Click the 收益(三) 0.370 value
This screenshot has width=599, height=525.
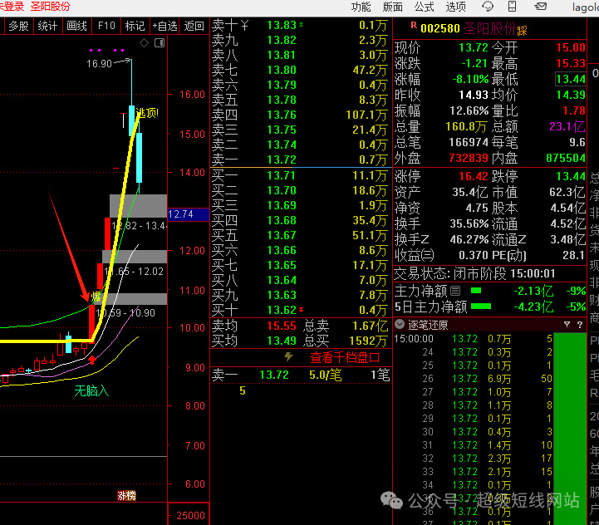click(x=474, y=255)
